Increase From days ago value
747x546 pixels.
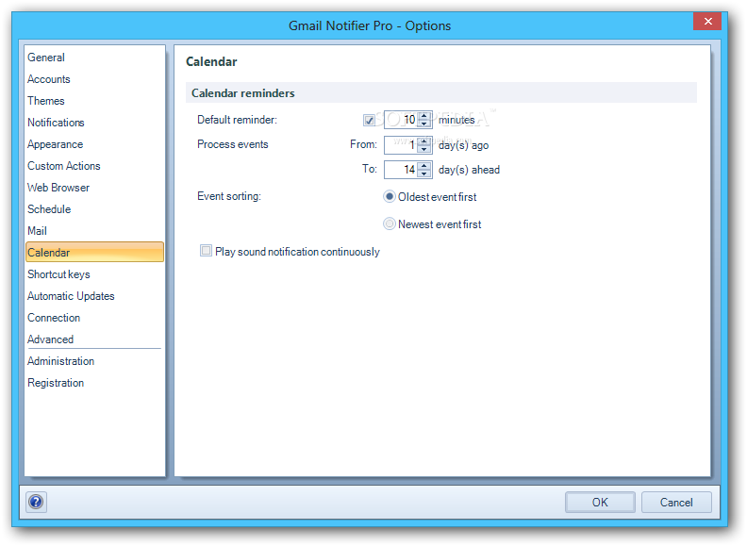point(424,141)
